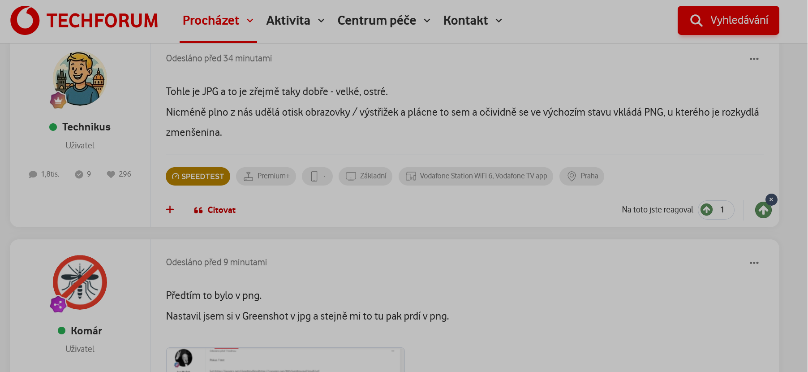Open the Kontakt menu
The width and height of the screenshot is (808, 372).
point(473,21)
